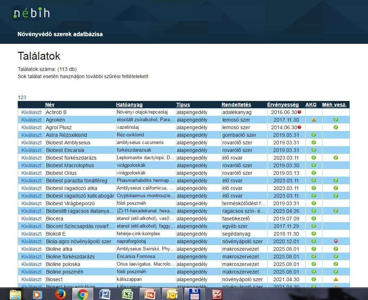
Task: Go to results page 2
Action: 22,97
